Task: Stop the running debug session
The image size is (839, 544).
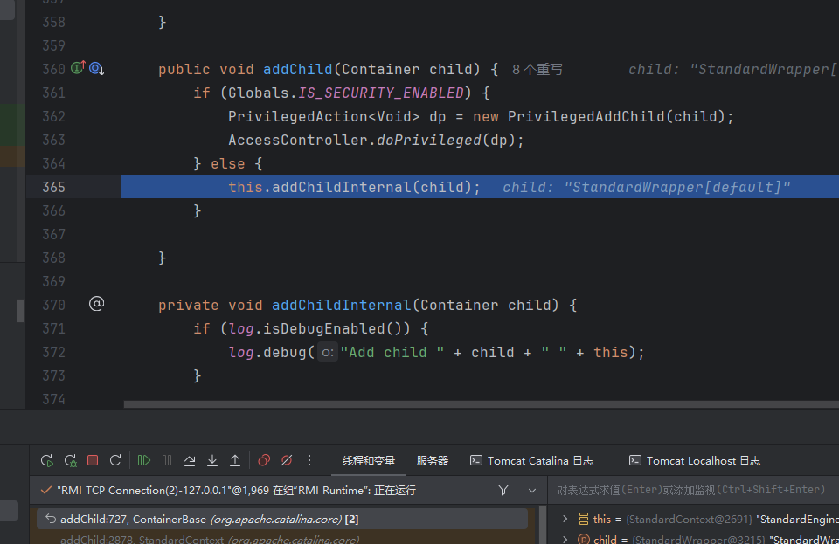Action: click(x=93, y=460)
